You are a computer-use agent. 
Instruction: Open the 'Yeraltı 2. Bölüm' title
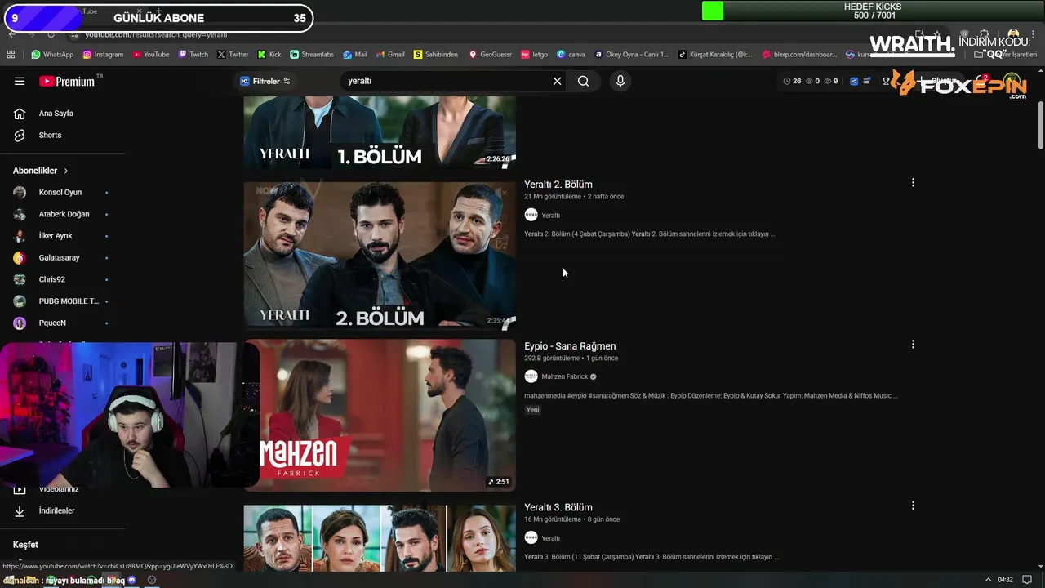click(x=558, y=185)
